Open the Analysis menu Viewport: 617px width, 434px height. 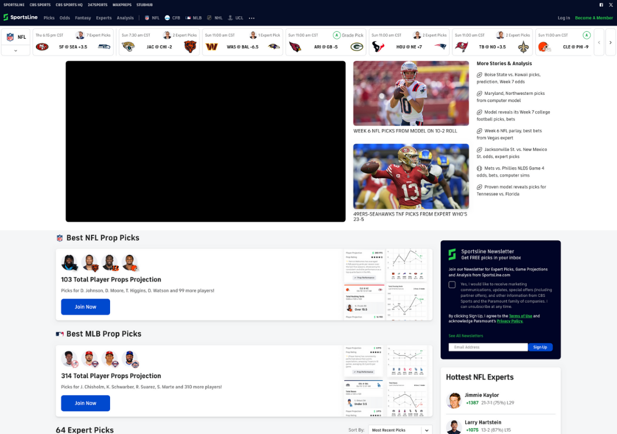[125, 18]
